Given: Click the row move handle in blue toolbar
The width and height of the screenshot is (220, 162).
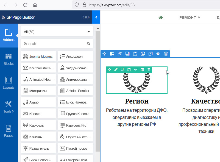Looking at the screenshot, I should point(104,54).
